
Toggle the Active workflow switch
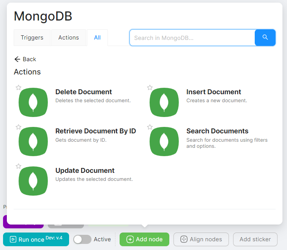point(82,239)
